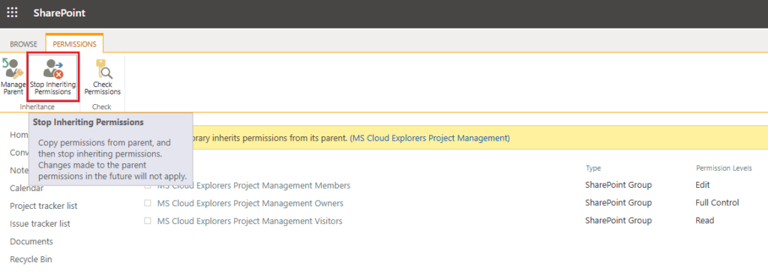
Task: Navigate to Documents in left navigation
Action: 31,241
